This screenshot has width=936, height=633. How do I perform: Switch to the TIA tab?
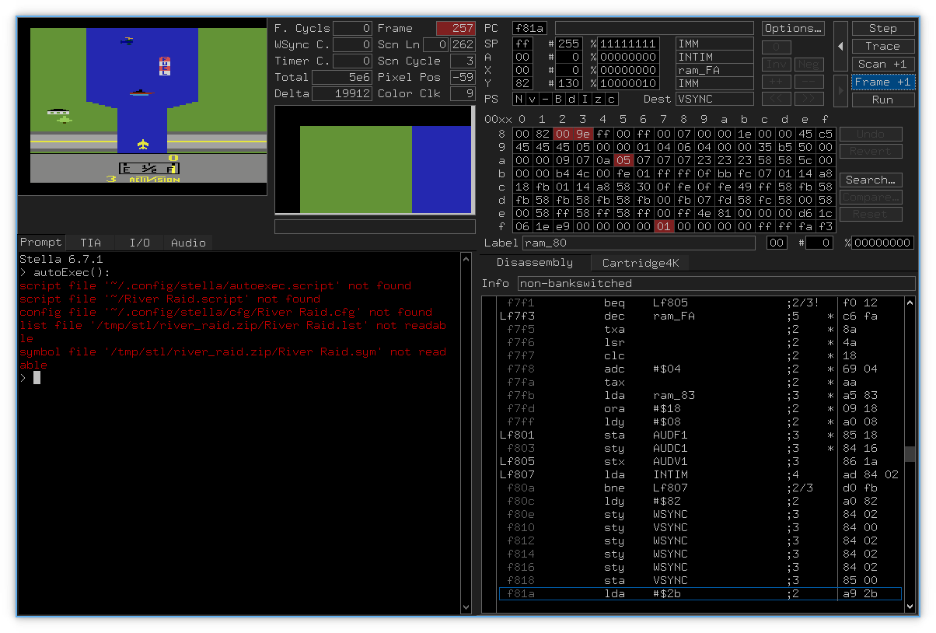pyautogui.click(x=90, y=243)
